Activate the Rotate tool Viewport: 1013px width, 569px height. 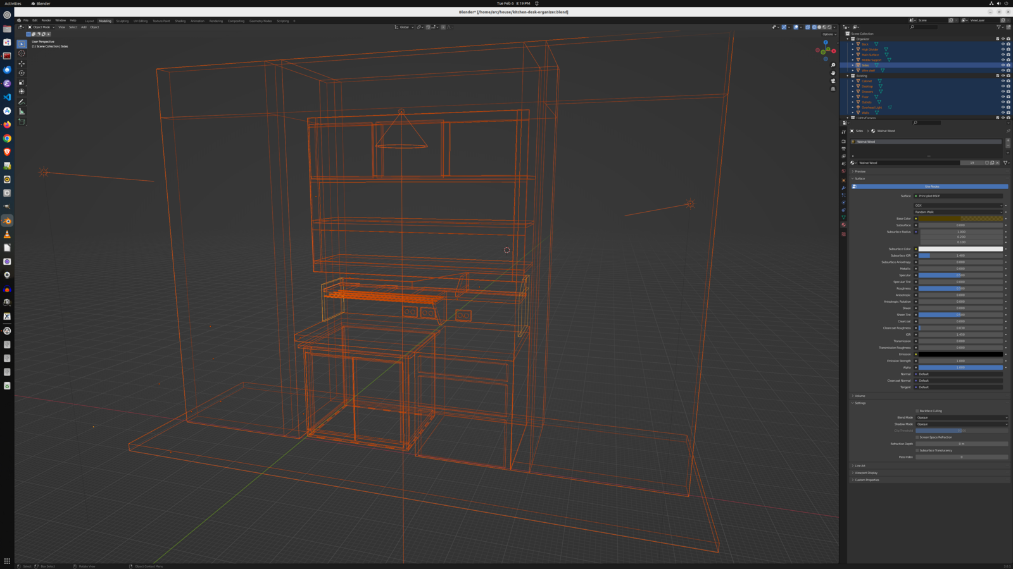pos(22,73)
